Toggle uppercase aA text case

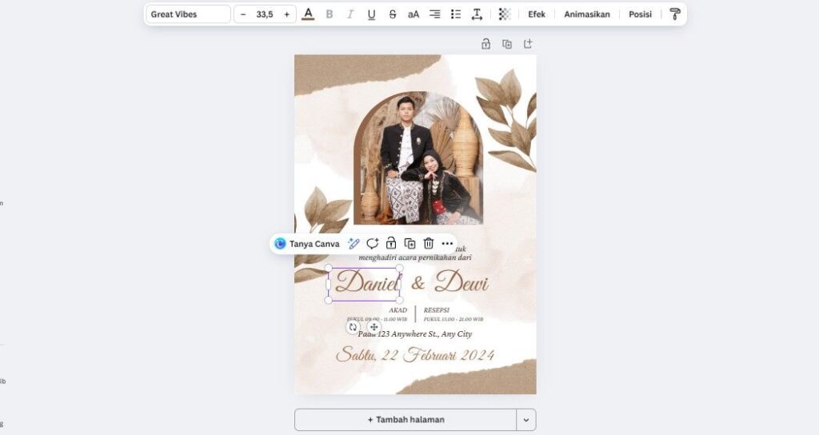coord(413,14)
